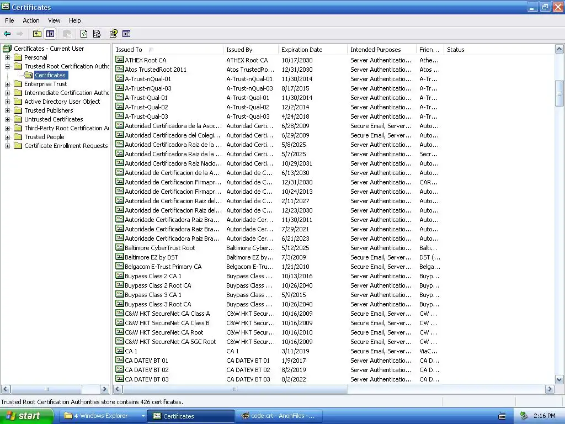Select Baltimore CyberTrust Root certificate icon

coord(120,247)
